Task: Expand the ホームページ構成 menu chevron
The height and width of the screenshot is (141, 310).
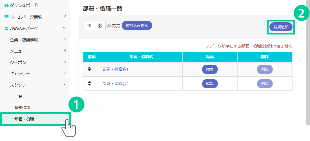Action: click(65, 17)
